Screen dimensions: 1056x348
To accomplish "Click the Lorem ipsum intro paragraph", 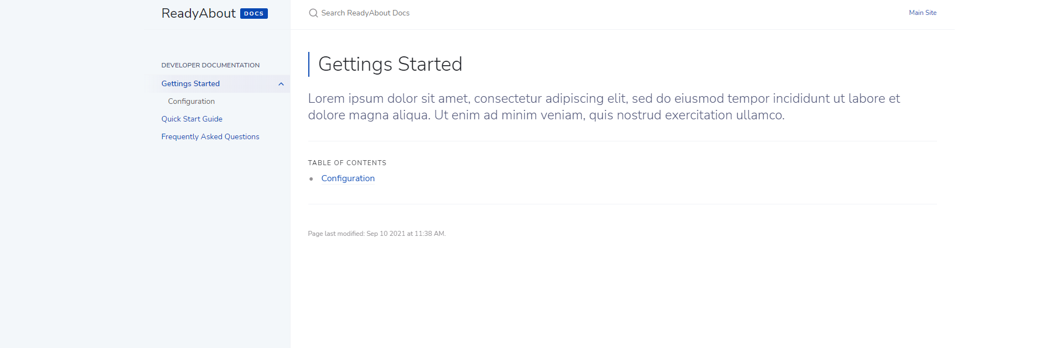I will tap(604, 107).
